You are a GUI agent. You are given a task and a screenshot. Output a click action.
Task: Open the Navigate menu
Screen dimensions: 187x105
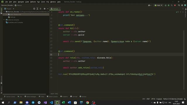pos(21,2)
